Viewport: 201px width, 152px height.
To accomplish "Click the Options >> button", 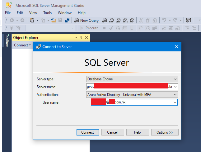I will pyautogui.click(x=165, y=132).
